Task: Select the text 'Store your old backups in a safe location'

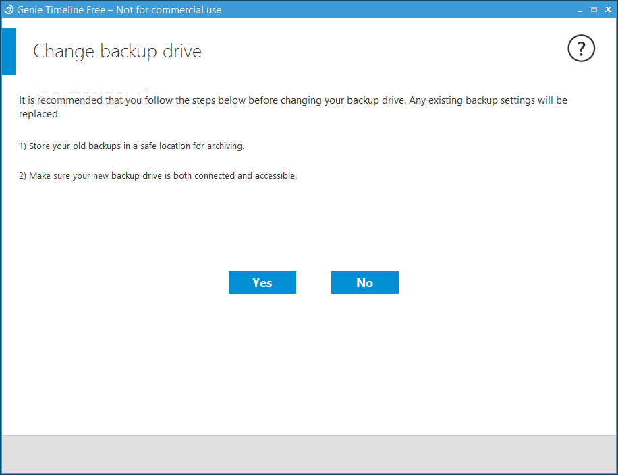Action: (x=109, y=146)
